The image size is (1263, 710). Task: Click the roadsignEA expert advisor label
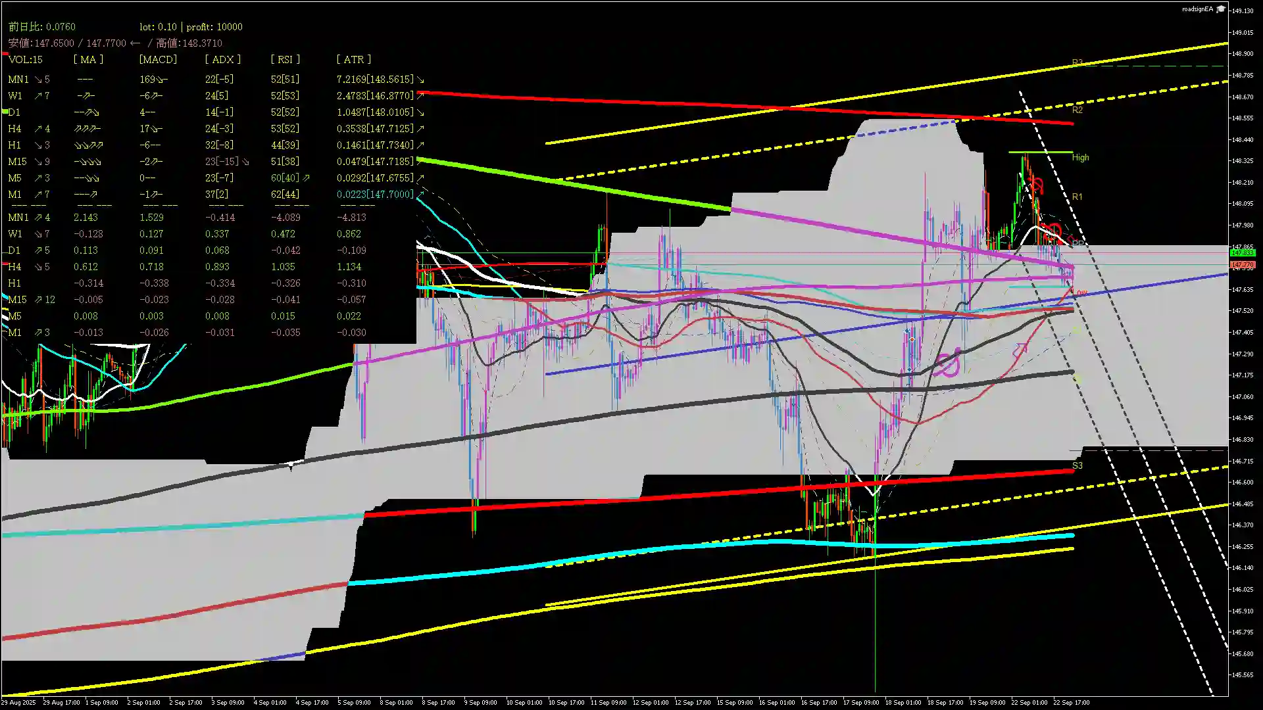tap(1197, 9)
